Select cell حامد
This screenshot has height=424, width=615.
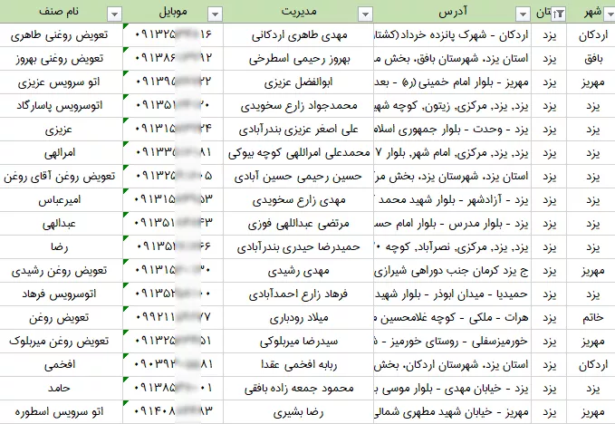(x=62, y=389)
